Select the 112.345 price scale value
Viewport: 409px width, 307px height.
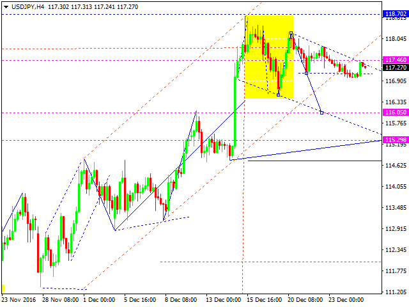pos(396,250)
